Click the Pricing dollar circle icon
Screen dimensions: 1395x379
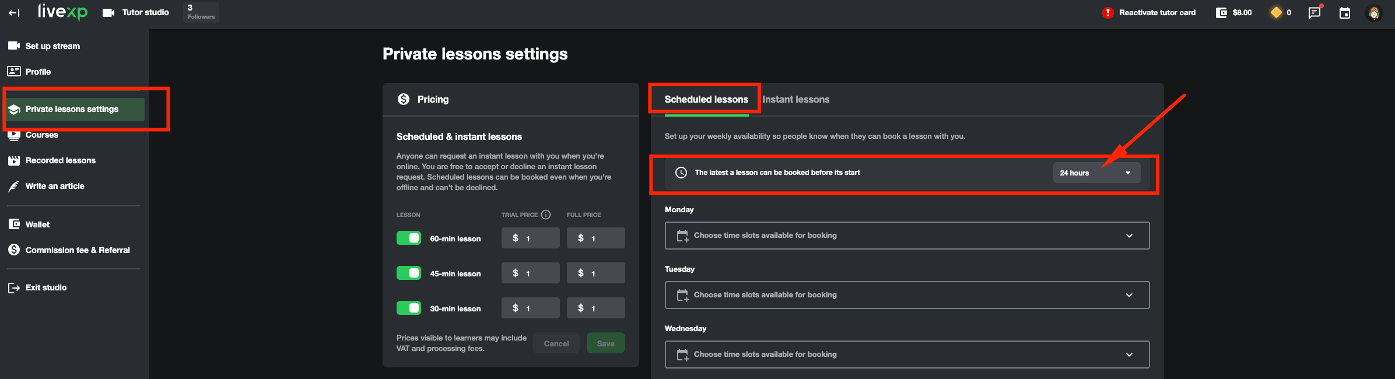coord(404,99)
